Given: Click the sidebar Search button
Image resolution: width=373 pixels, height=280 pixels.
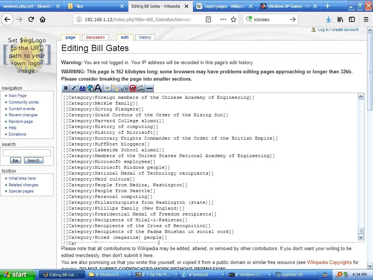Looking at the screenshot, I should click(x=34, y=160).
